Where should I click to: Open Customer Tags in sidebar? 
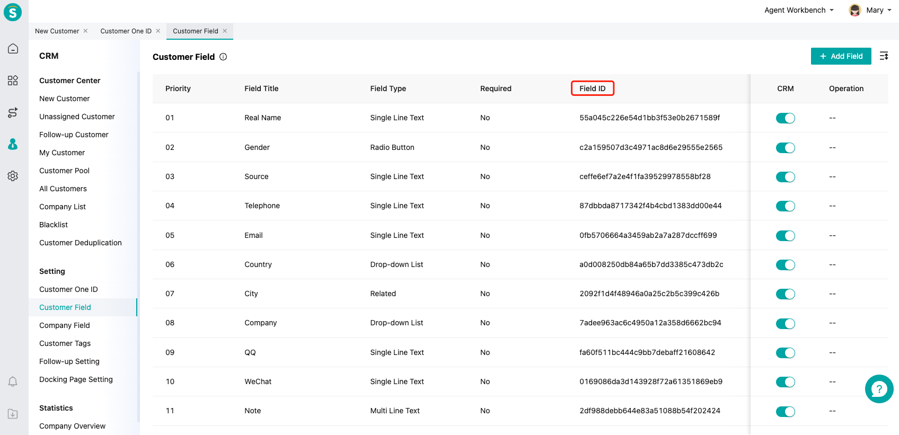click(65, 343)
